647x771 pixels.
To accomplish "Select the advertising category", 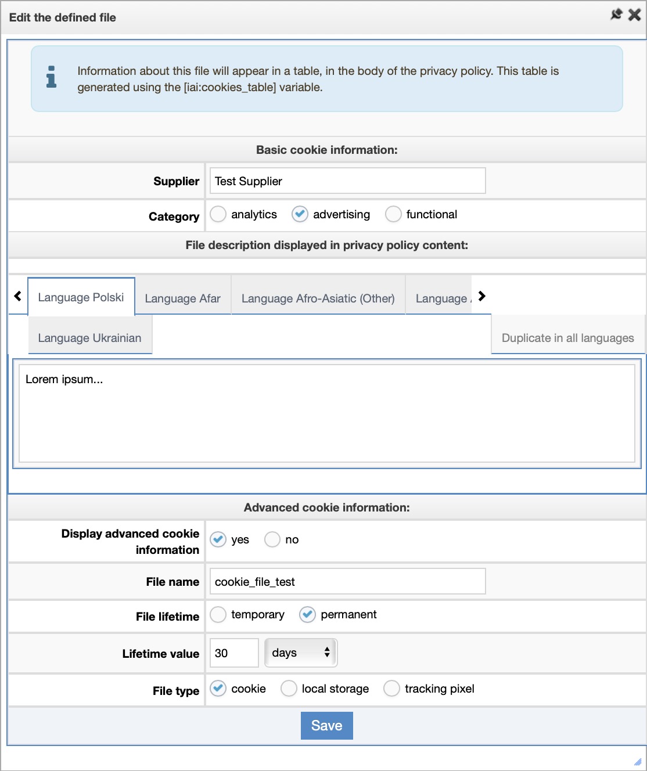I will click(x=300, y=214).
